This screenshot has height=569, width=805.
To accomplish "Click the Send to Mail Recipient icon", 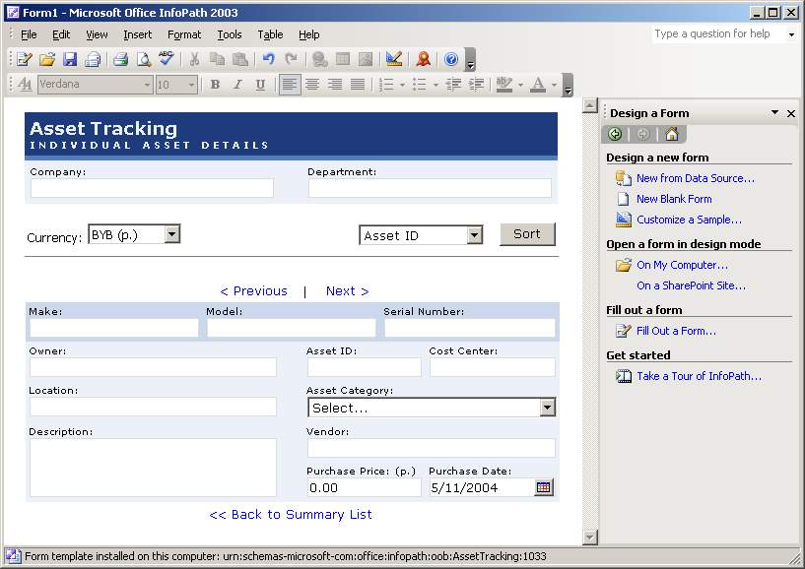I will 93,59.
